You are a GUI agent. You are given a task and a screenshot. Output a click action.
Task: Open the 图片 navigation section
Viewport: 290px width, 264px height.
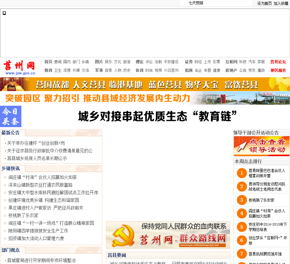99,62
